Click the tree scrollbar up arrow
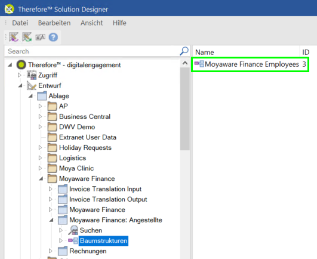The width and height of the screenshot is (317, 259). coord(185,63)
